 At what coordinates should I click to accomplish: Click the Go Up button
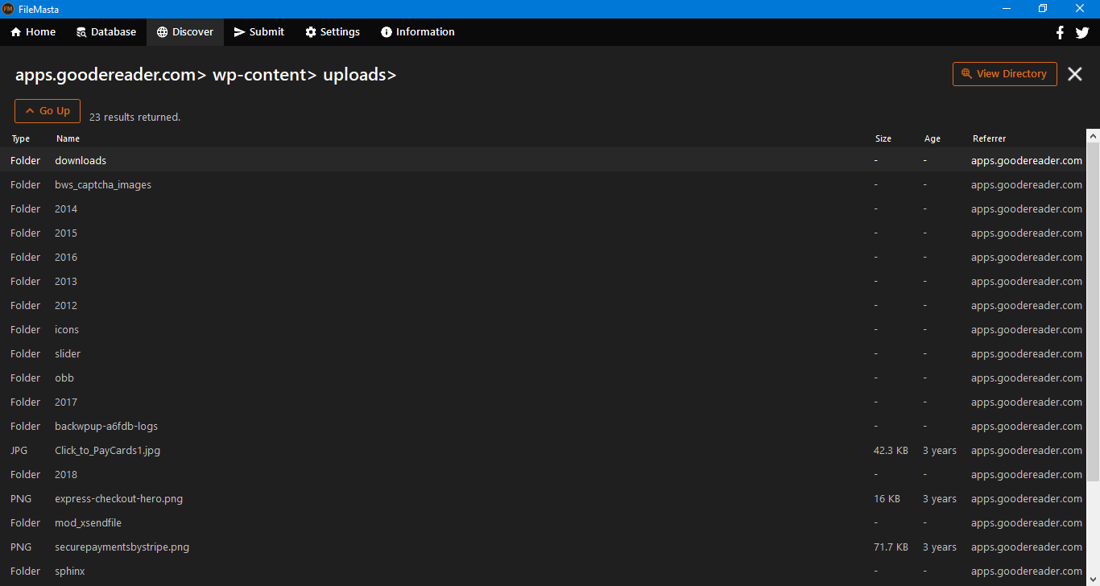tap(48, 111)
